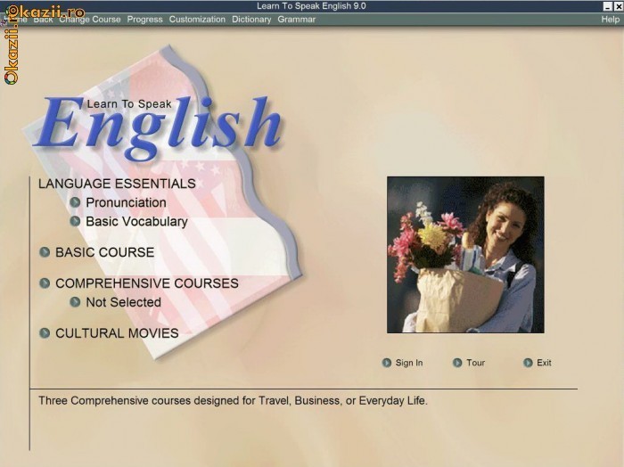Select the Not Selected course option
This screenshot has width=624, height=467.
(123, 302)
